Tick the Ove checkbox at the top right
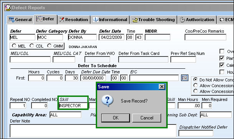 point(222,51)
